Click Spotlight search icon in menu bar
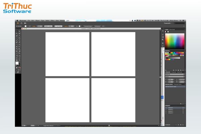The image size is (201, 134). coord(180,20)
